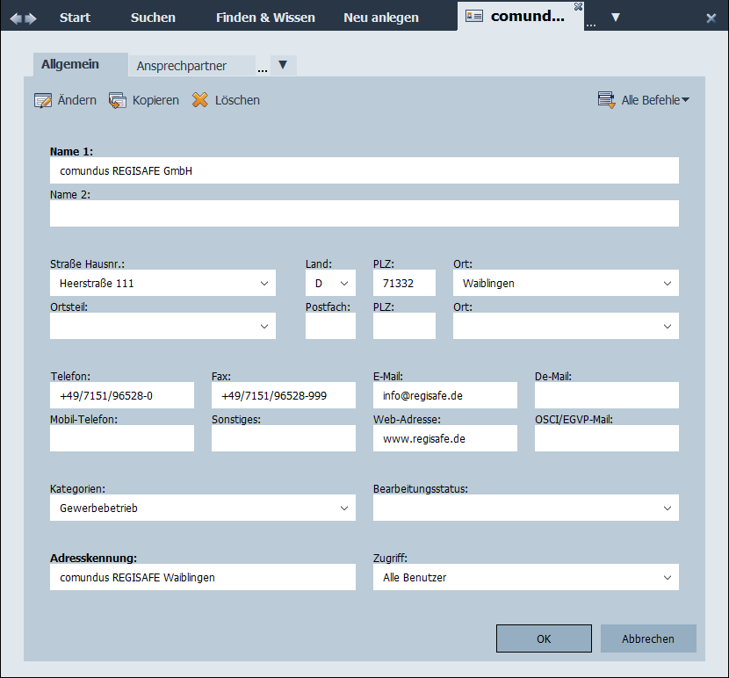Viewport: 729px width, 678px height.
Task: Select the Mobil-Telefon input field
Action: 122,438
